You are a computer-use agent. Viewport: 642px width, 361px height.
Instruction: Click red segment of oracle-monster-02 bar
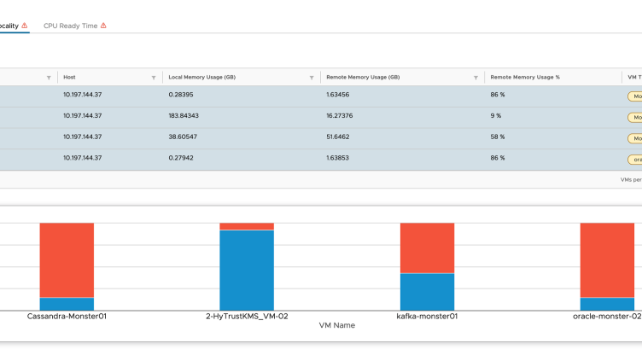tap(607, 260)
